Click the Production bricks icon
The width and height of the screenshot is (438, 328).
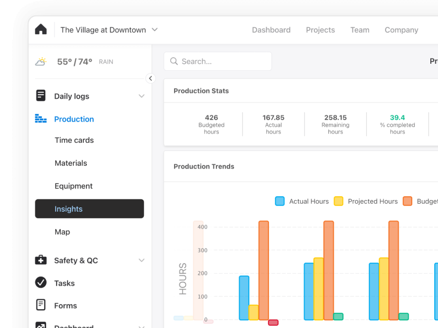click(41, 118)
